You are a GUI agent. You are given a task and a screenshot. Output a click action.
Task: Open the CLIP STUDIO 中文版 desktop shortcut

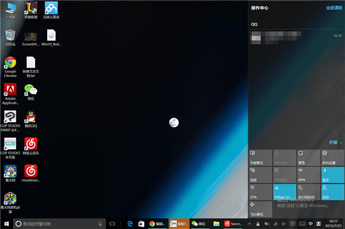click(x=10, y=148)
